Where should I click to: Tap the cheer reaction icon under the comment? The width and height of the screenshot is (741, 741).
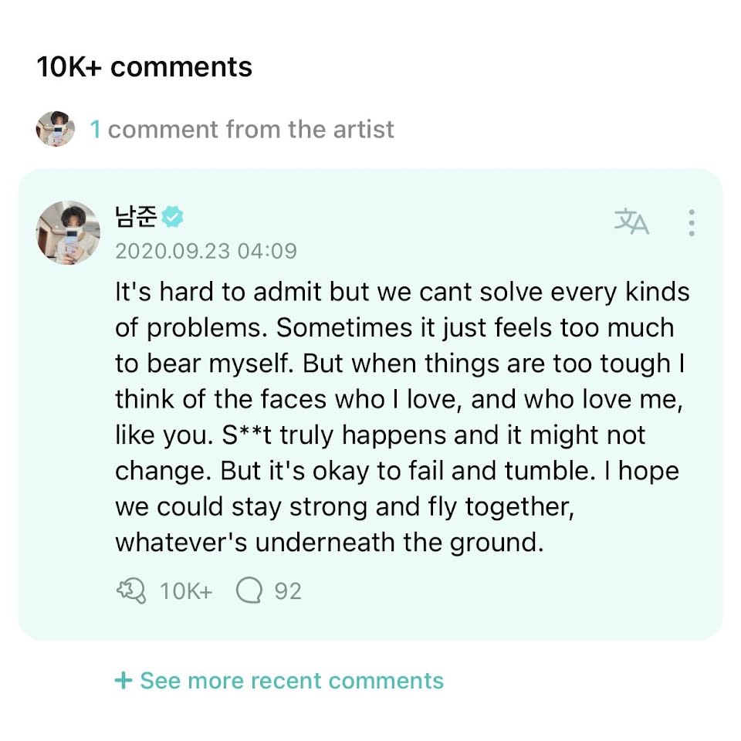tap(130, 591)
